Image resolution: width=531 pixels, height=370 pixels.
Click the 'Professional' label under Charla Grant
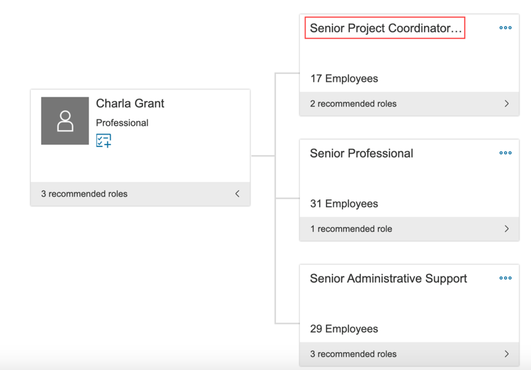tap(122, 123)
